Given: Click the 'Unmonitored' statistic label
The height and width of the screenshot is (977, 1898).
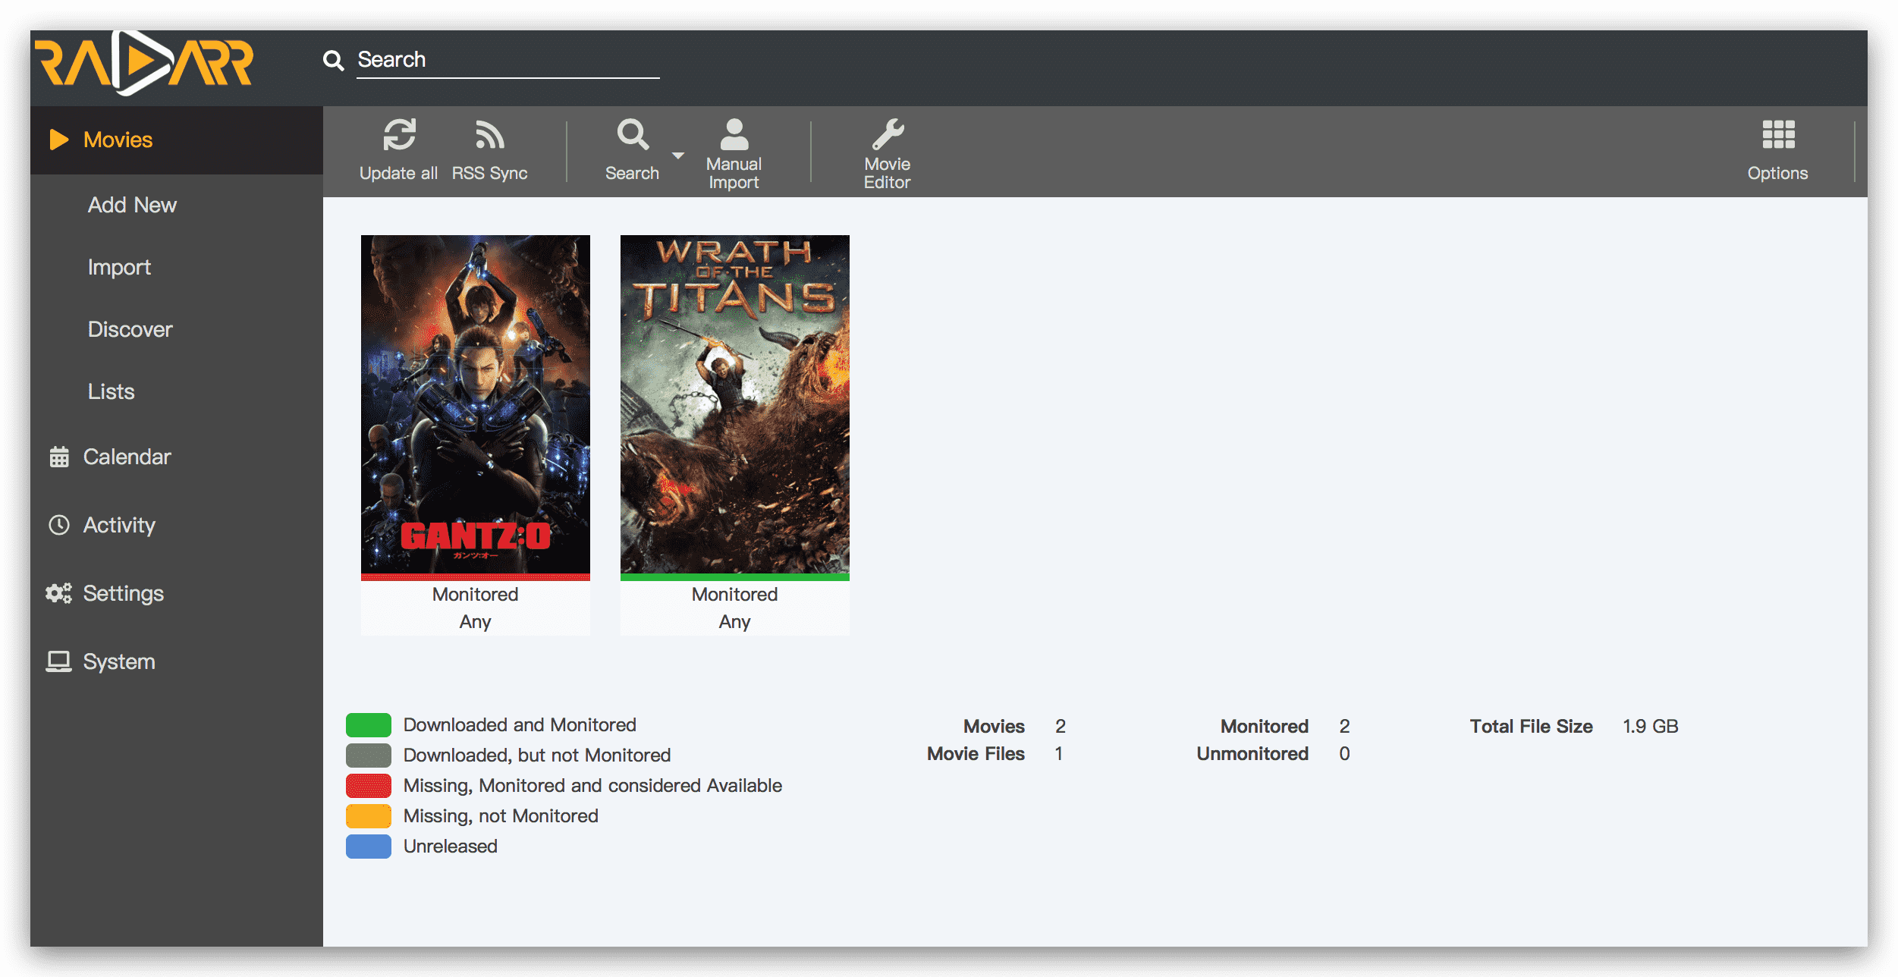Looking at the screenshot, I should point(1252,754).
